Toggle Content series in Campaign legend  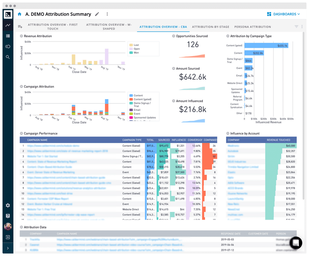(136, 95)
